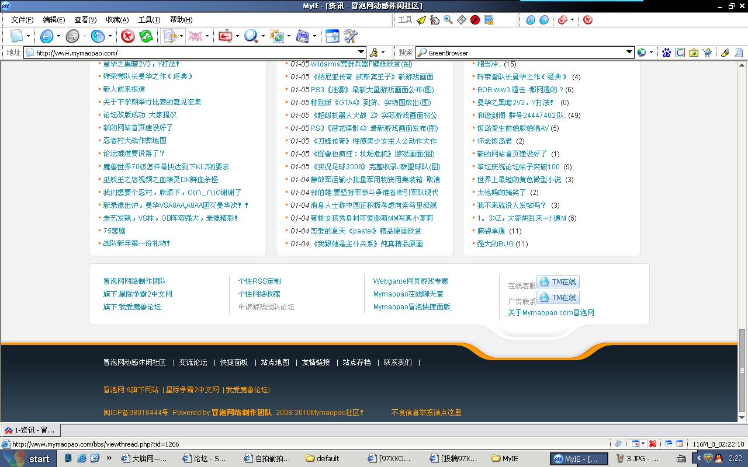The width and height of the screenshot is (748, 467).
Task: Open the magnifier search tool in toolbar
Action: click(x=251, y=36)
